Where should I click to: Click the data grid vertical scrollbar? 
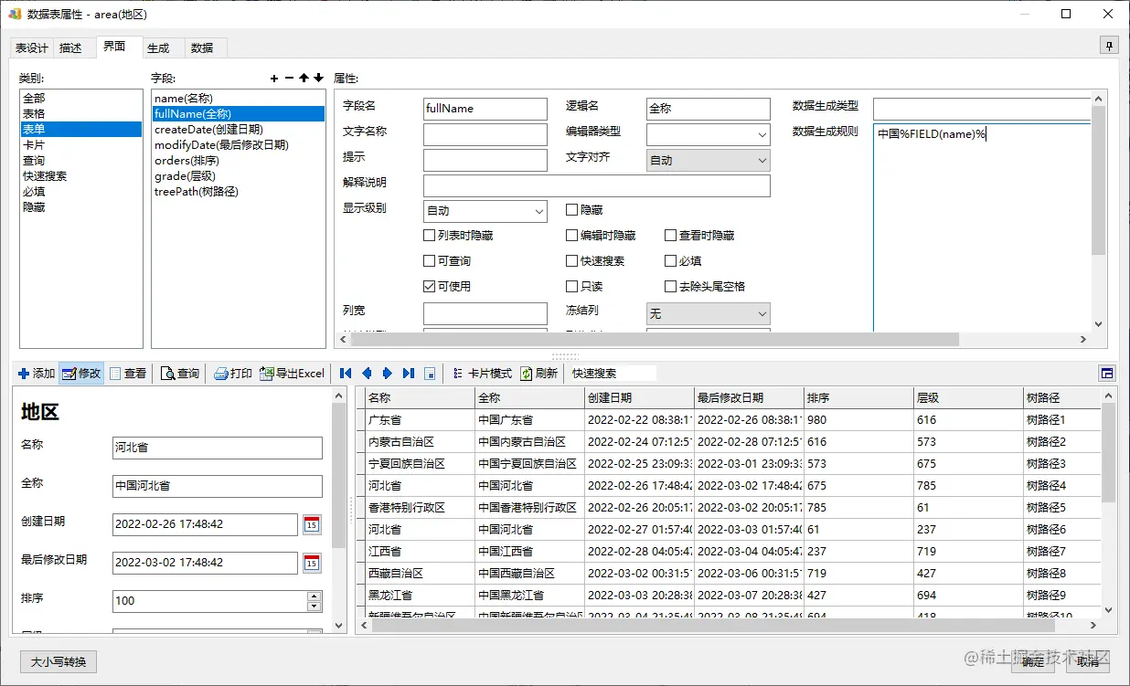coord(1109,453)
